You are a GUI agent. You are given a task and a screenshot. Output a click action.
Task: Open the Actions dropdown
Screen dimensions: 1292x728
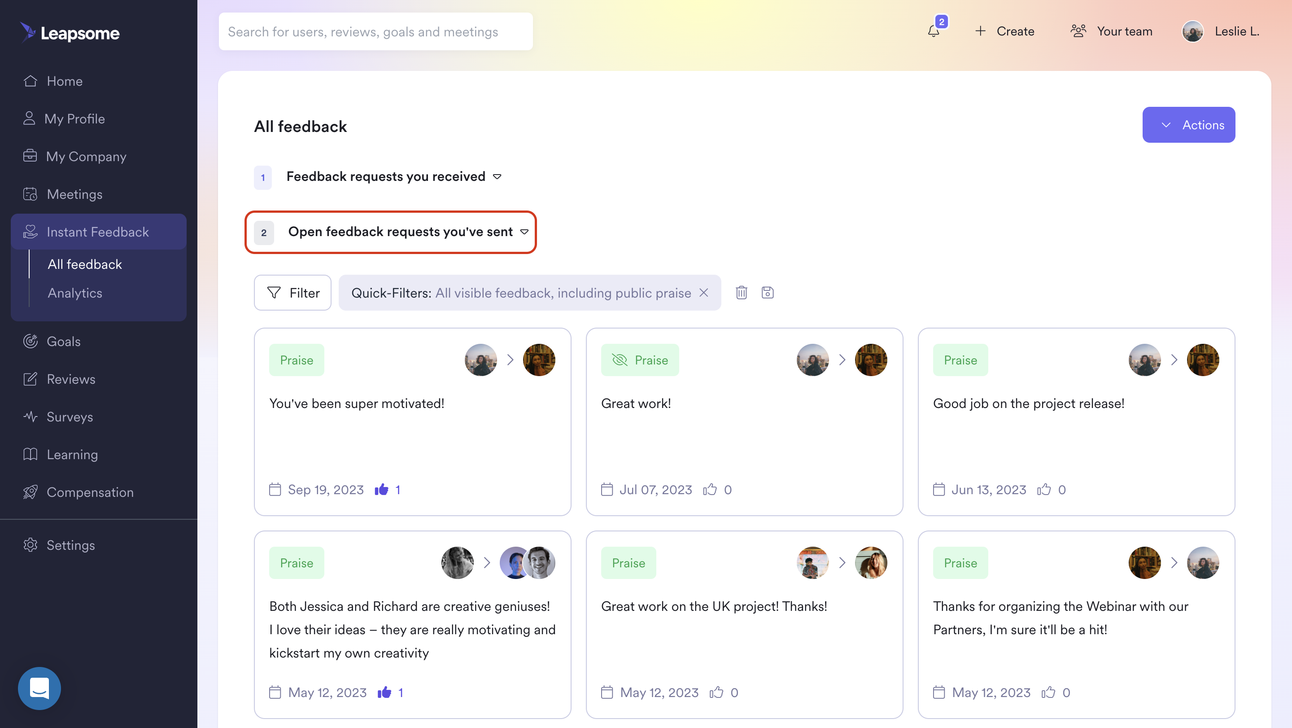point(1189,125)
